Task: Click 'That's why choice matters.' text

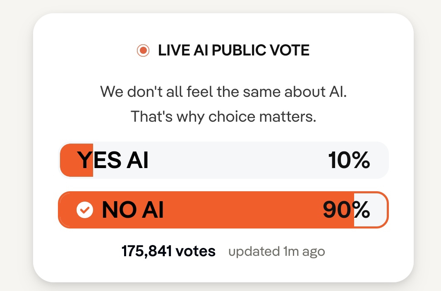Action: [x=223, y=117]
